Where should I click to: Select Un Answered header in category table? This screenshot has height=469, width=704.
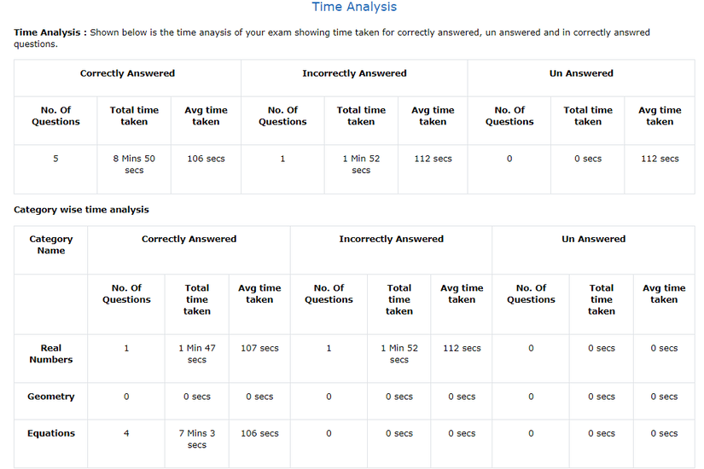[593, 240]
